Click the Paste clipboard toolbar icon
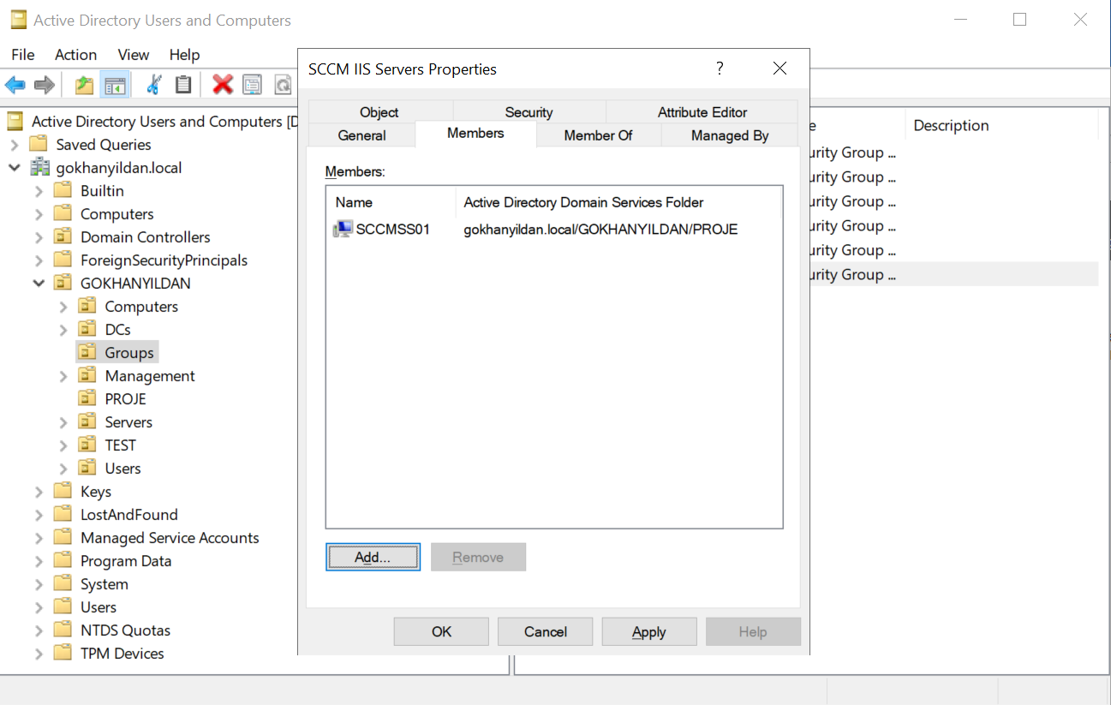 [183, 84]
